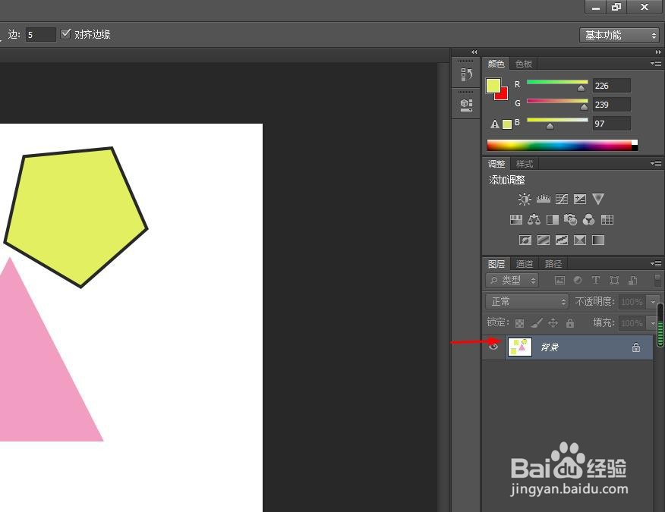Screen dimensions: 665x512
Task: Click the R channel slider
Action: 557,85
